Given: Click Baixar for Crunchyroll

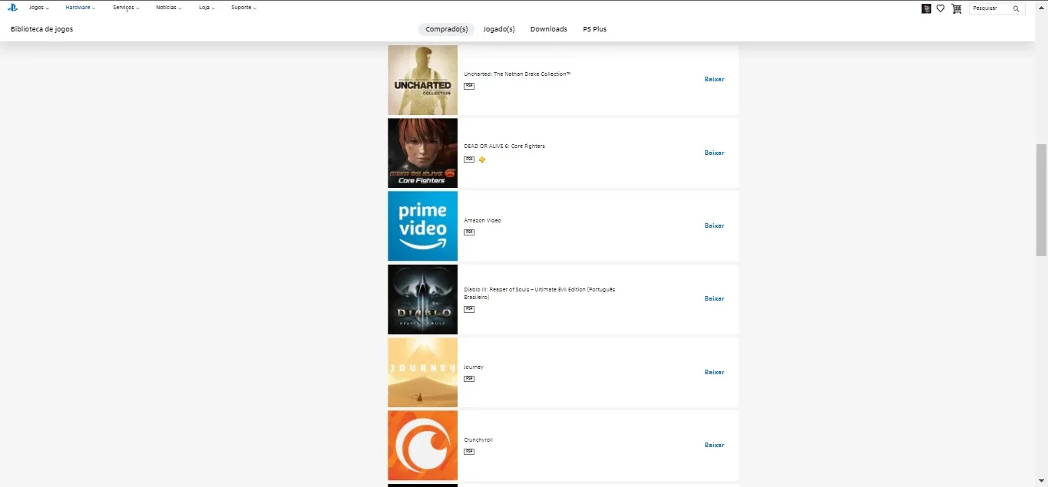Looking at the screenshot, I should click(714, 446).
